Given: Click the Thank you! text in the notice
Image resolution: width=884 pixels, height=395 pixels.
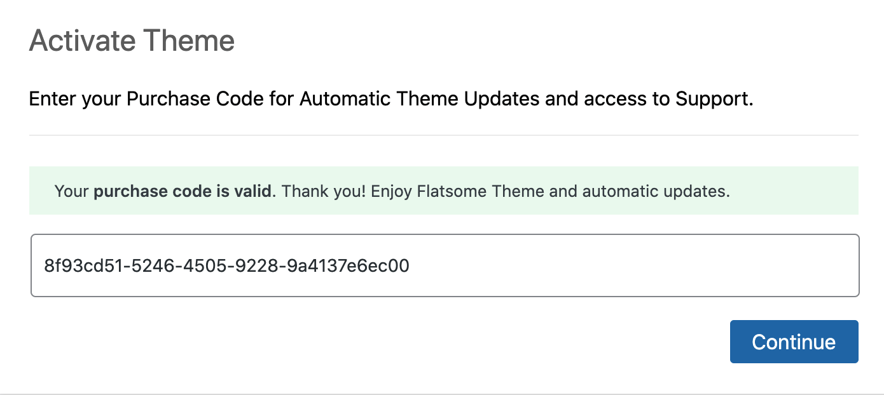Looking at the screenshot, I should (323, 191).
